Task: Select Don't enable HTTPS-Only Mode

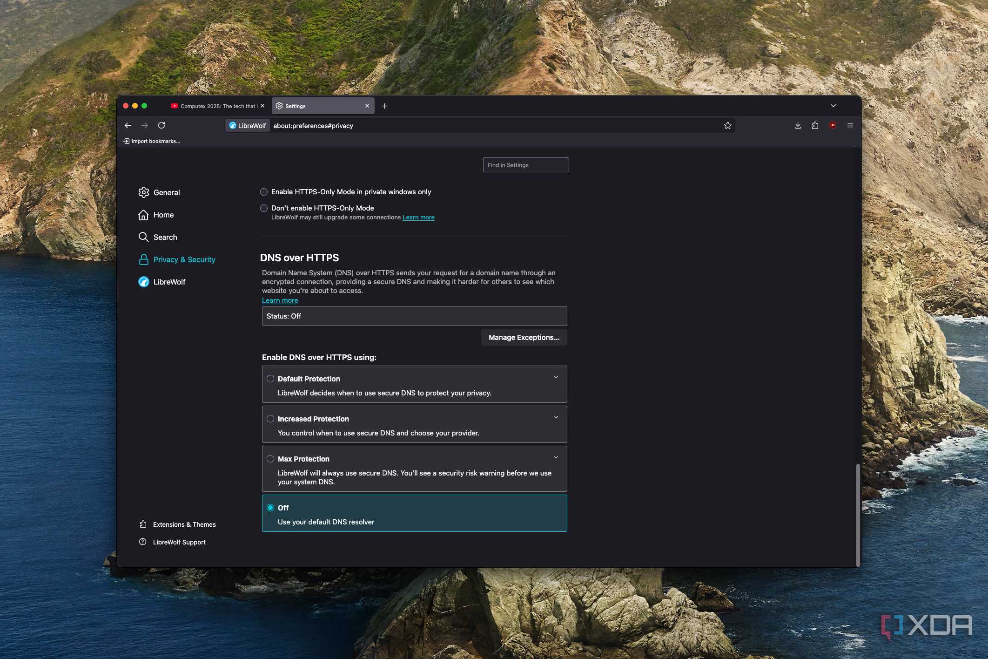Action: point(264,208)
